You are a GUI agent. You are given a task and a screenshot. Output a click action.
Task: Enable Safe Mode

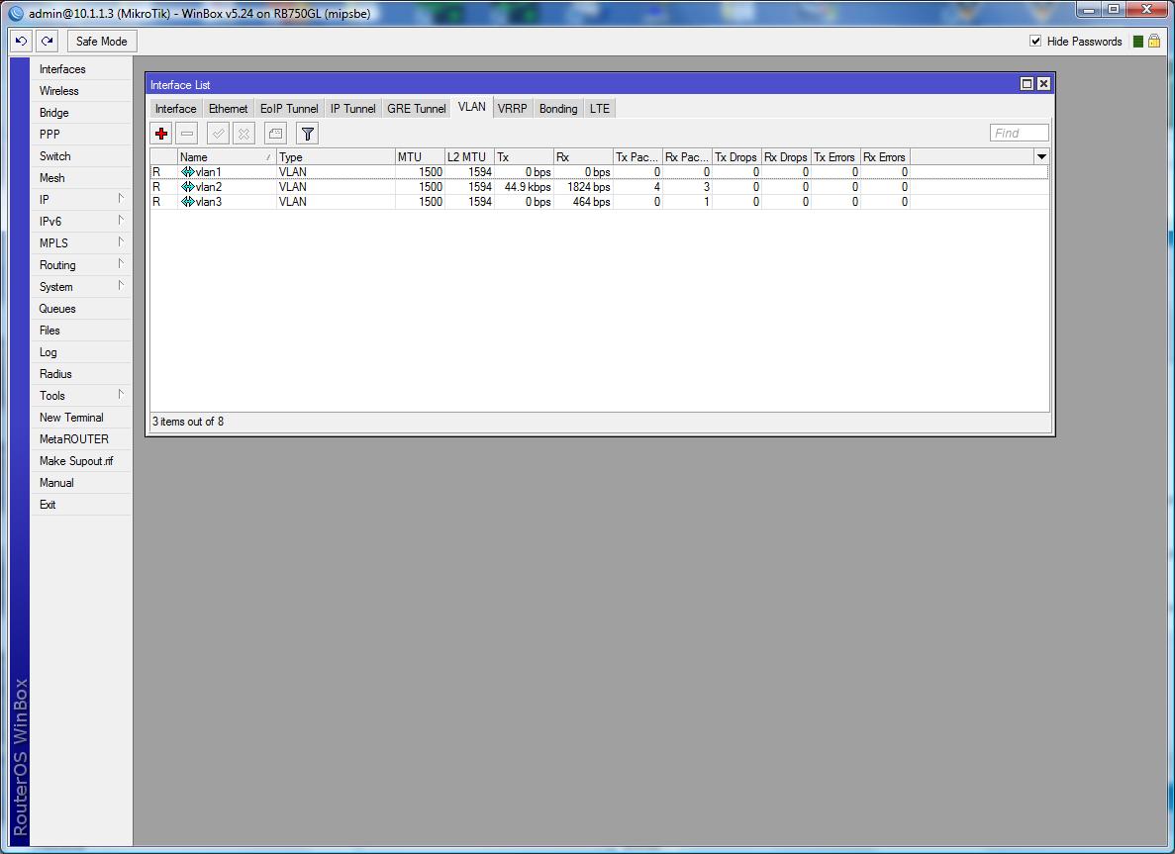click(101, 41)
